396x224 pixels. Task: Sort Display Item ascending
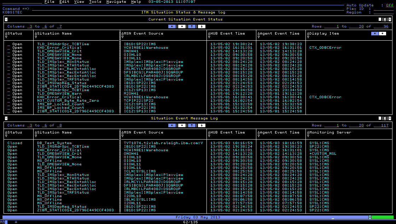(x=308, y=33)
